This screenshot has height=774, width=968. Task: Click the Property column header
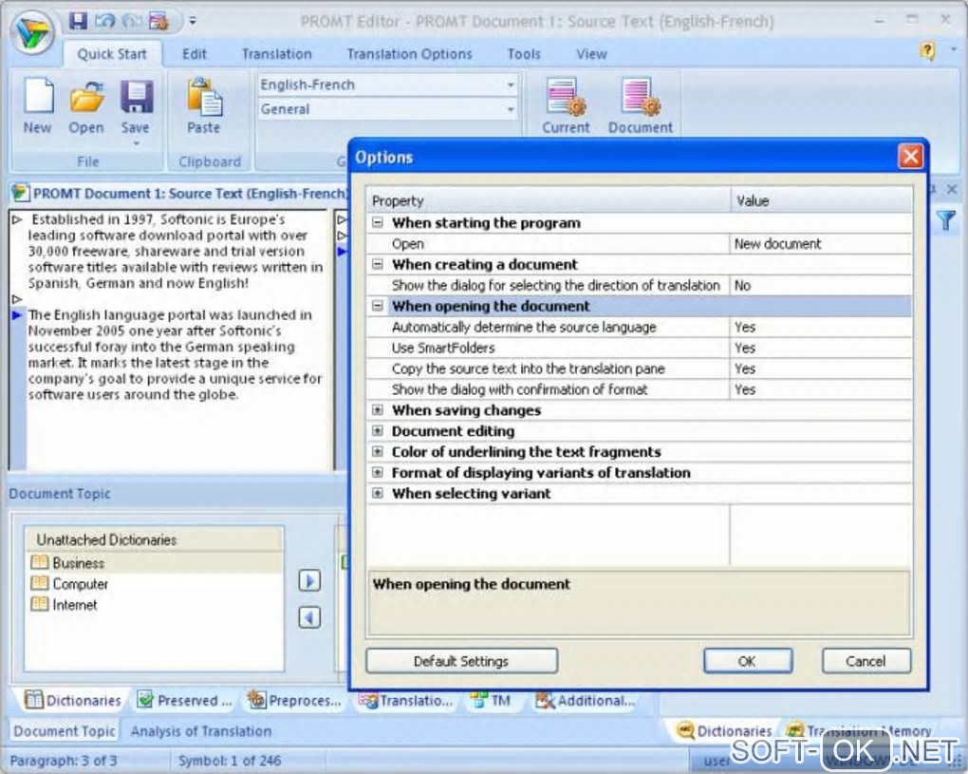pyautogui.click(x=549, y=200)
